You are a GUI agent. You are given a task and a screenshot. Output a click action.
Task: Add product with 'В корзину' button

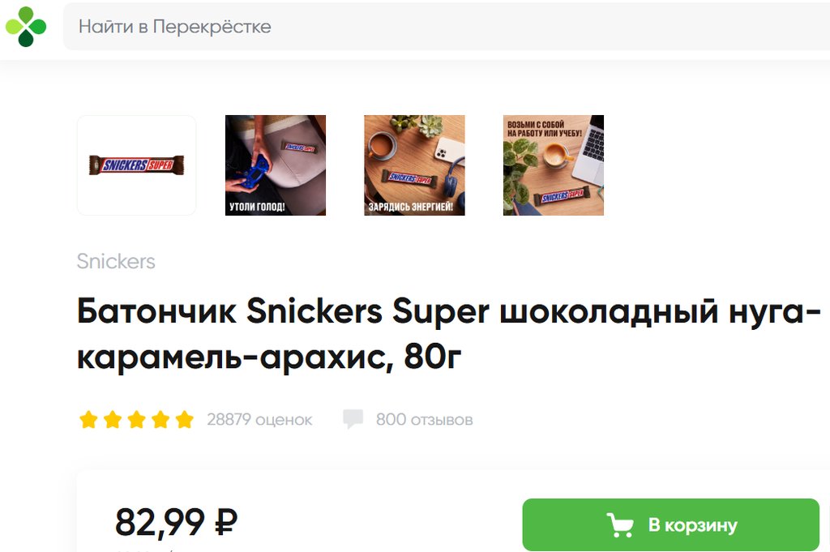(670, 524)
